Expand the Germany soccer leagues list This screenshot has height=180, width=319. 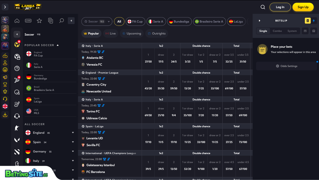click(x=73, y=151)
